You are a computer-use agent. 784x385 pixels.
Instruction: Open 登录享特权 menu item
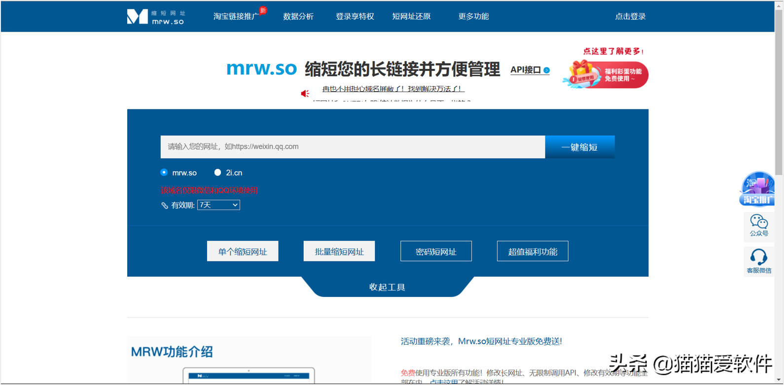[x=355, y=16]
